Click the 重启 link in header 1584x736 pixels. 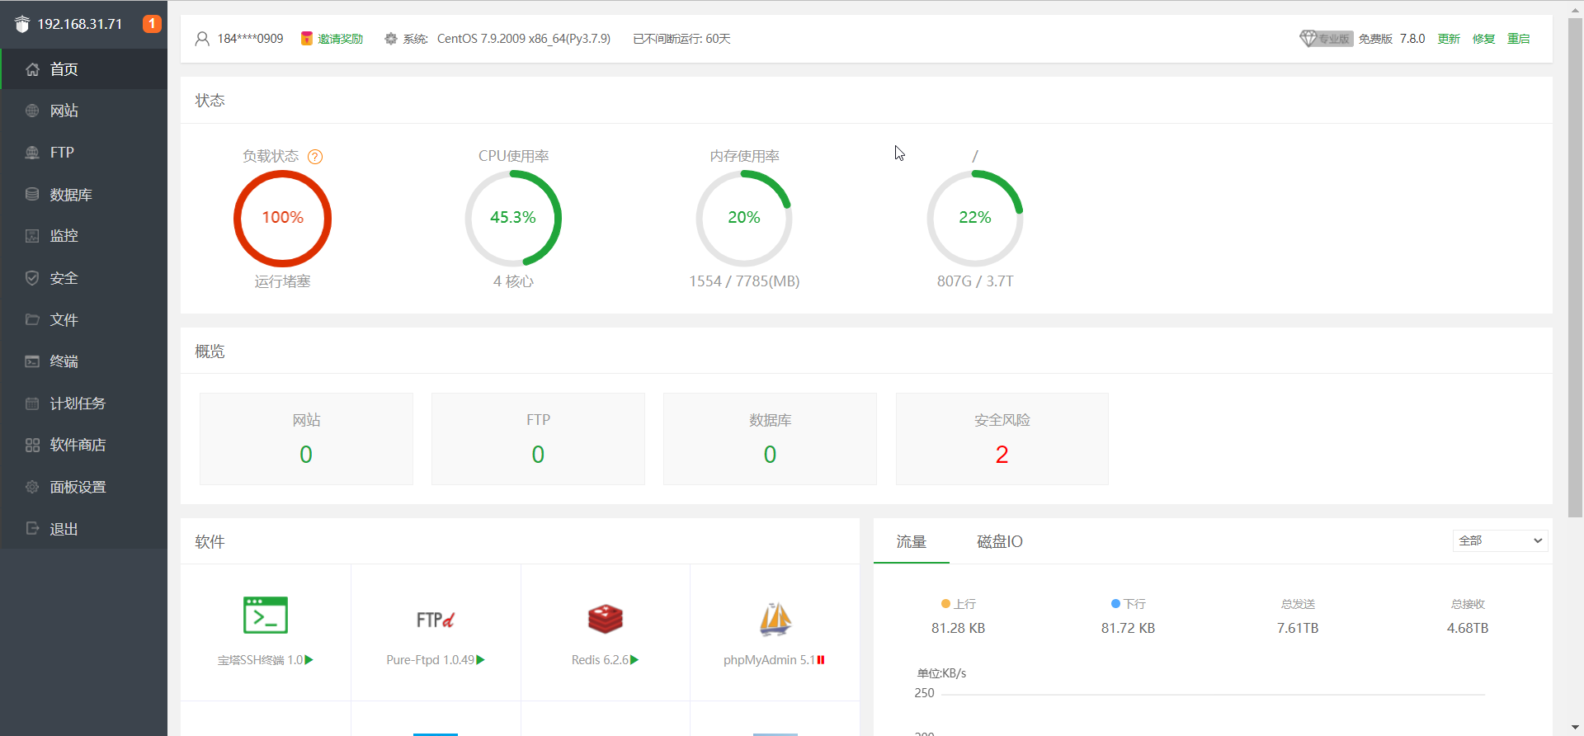coord(1519,39)
